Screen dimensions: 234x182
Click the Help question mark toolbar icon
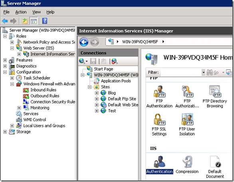click(45, 21)
